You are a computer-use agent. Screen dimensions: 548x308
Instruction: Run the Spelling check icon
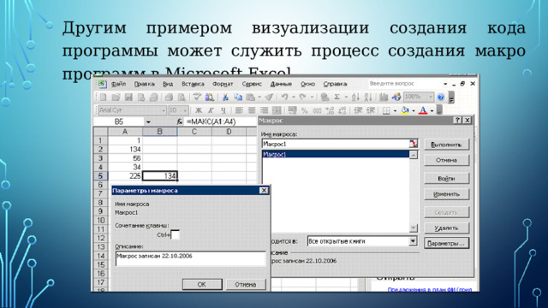(x=197, y=97)
